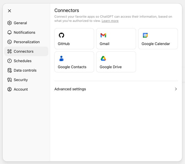Click the Gmail envelope logo
The image size is (185, 164).
pyautogui.click(x=103, y=35)
